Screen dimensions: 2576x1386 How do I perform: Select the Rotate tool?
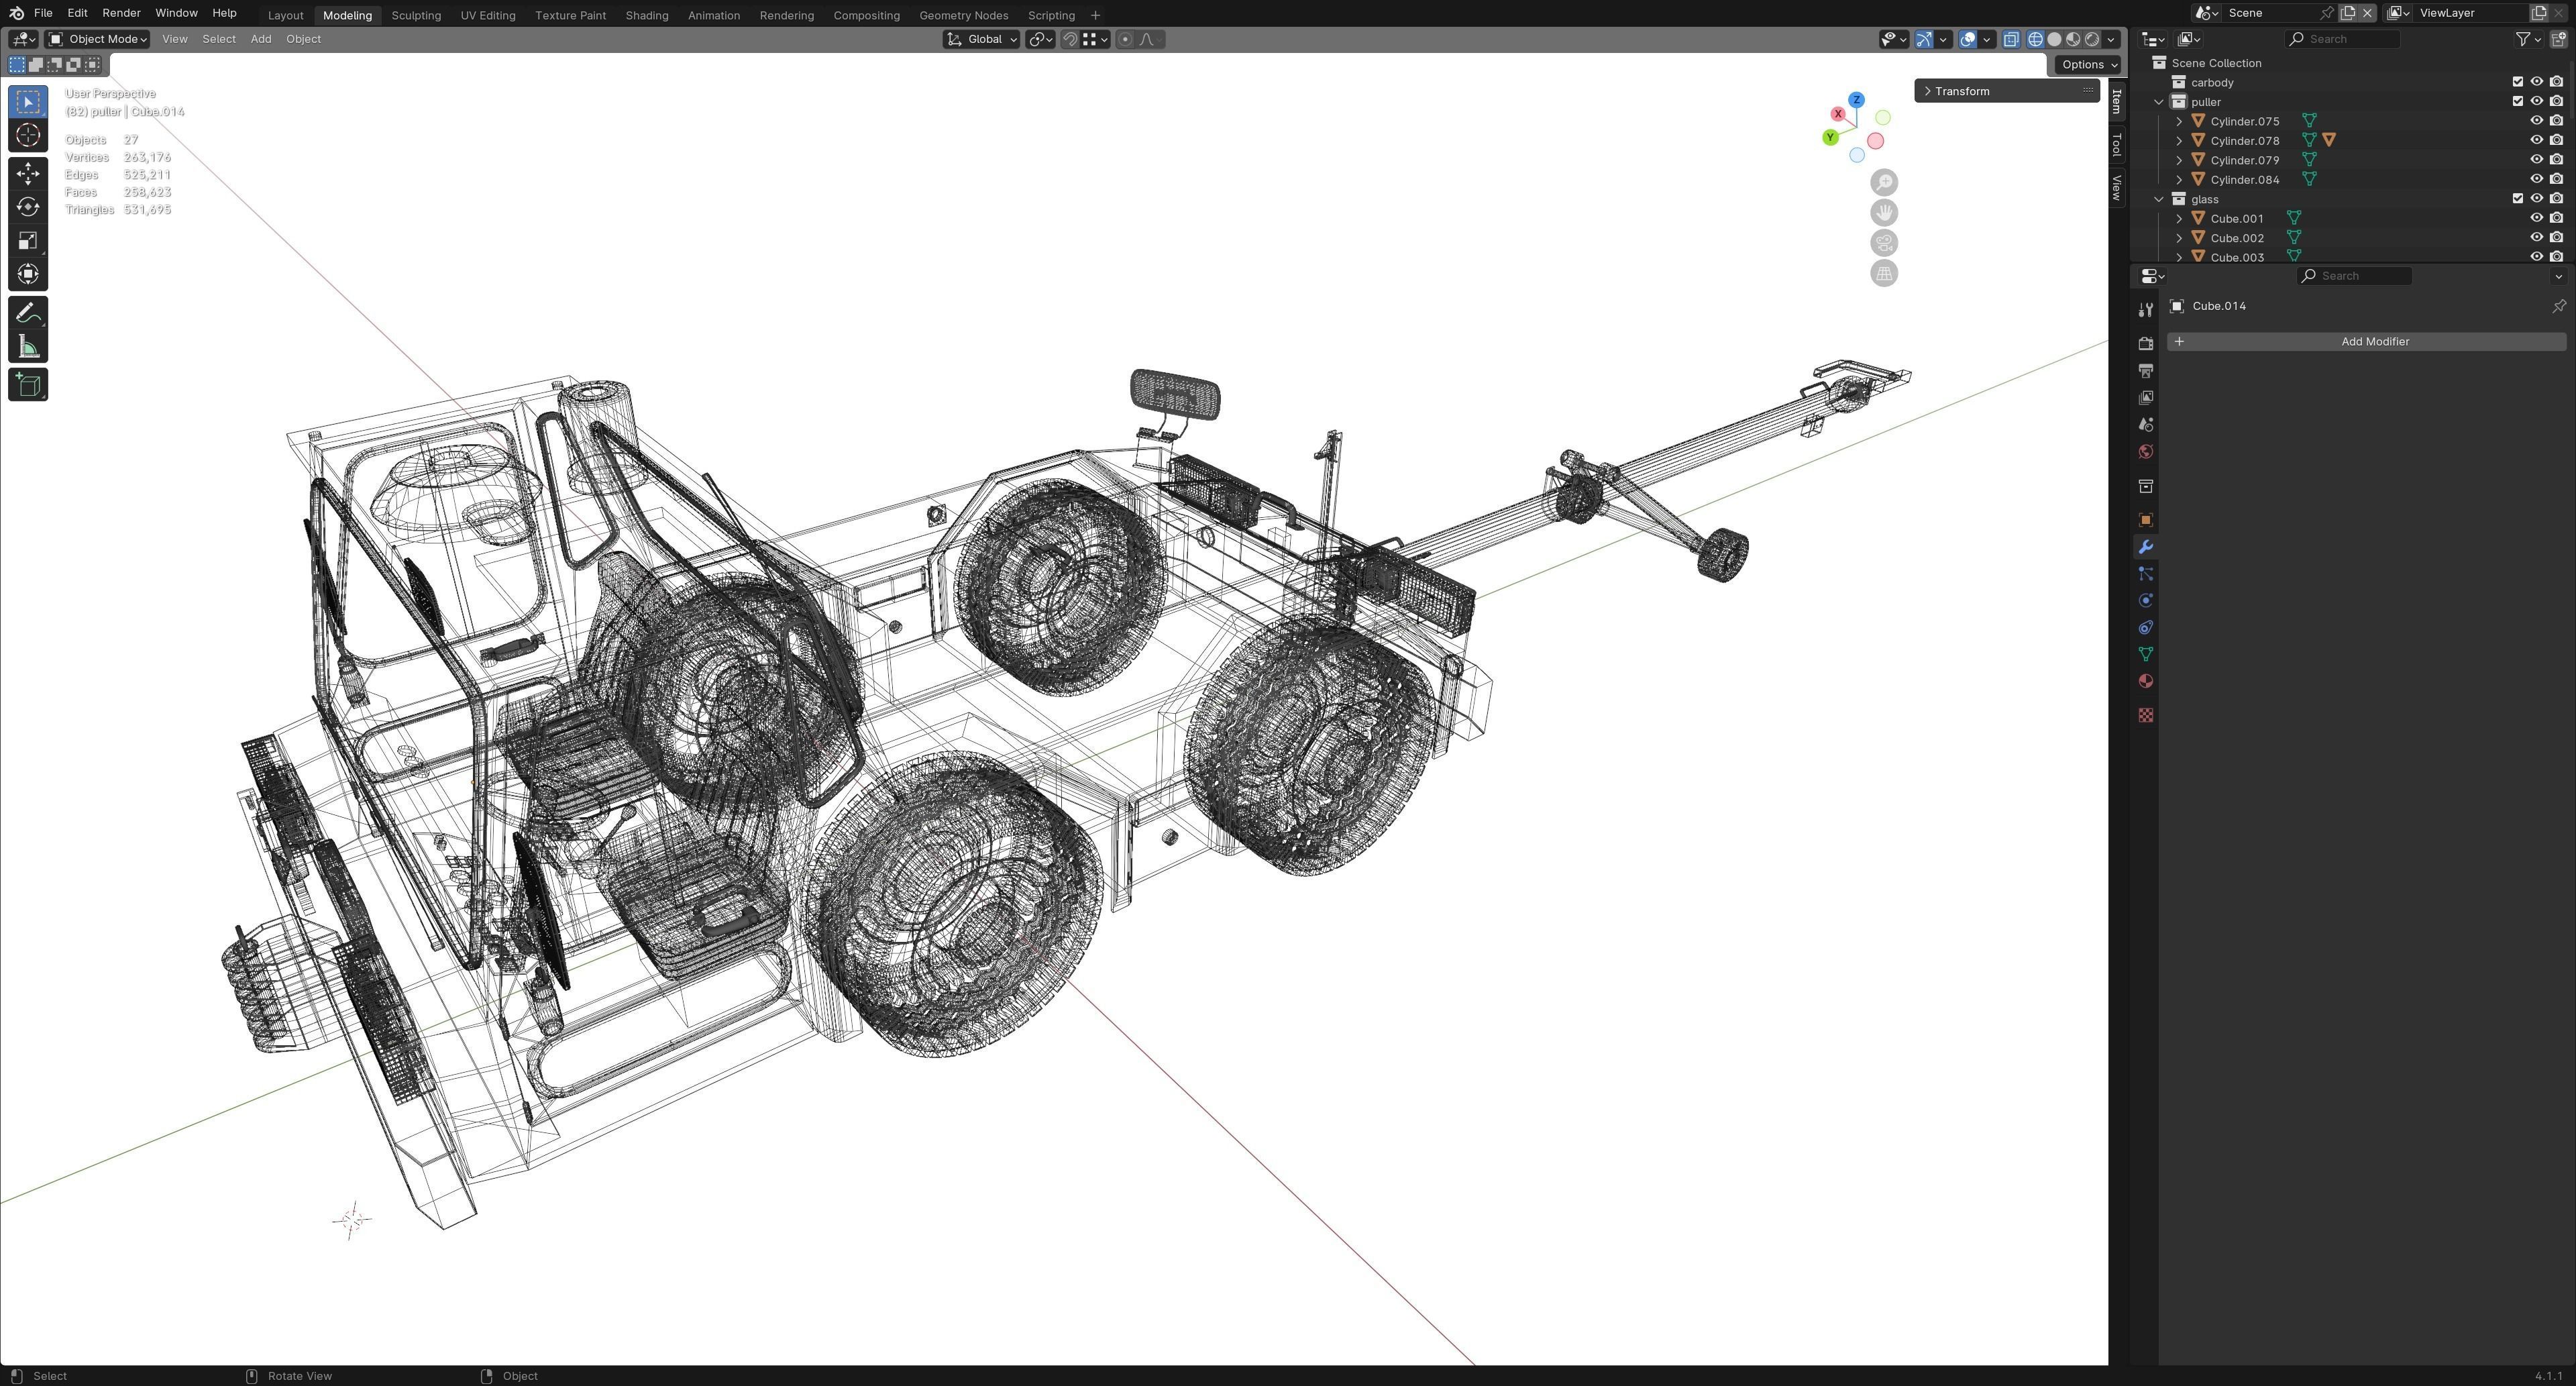tap(28, 207)
